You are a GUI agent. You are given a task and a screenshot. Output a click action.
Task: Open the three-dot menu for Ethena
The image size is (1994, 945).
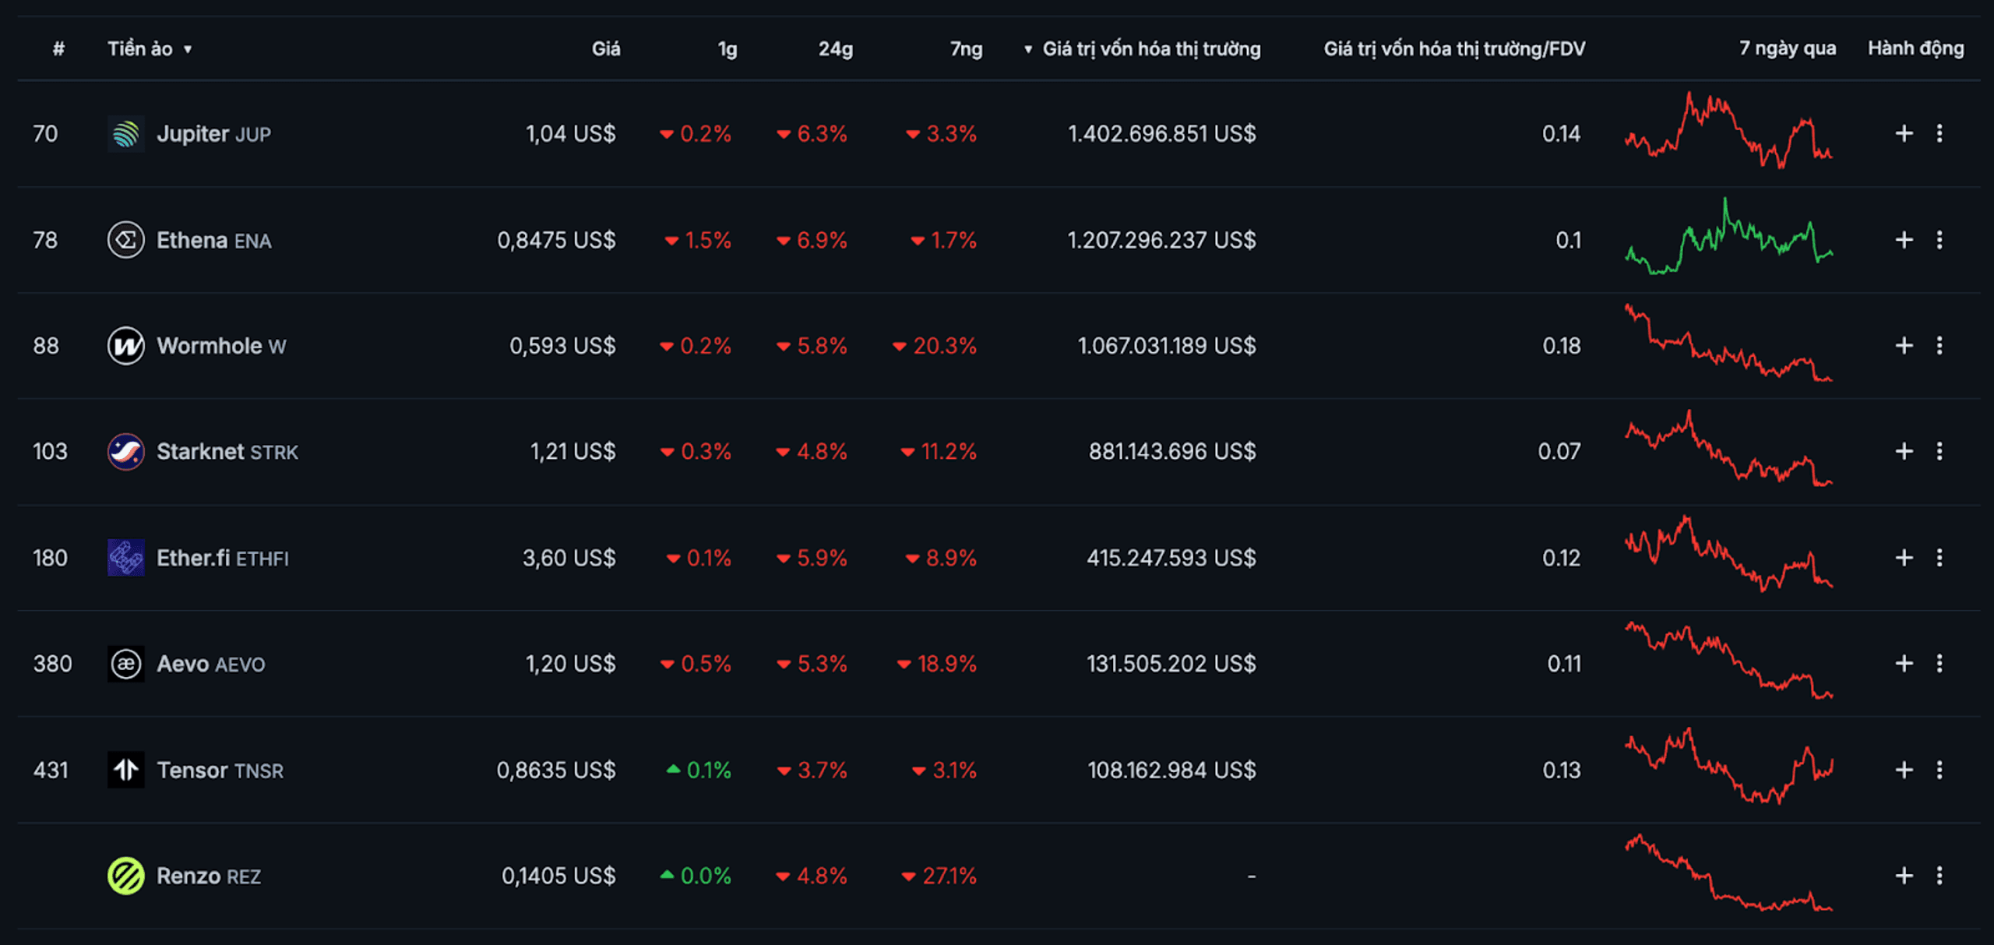point(1939,239)
